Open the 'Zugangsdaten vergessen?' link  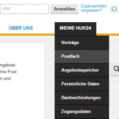pos(94,8)
